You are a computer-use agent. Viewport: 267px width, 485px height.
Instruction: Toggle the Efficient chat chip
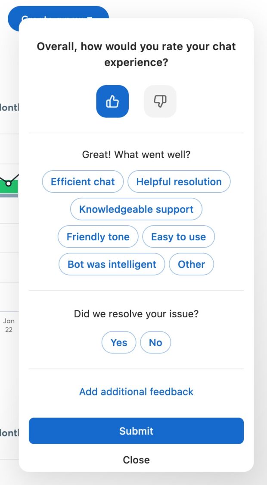coord(83,182)
